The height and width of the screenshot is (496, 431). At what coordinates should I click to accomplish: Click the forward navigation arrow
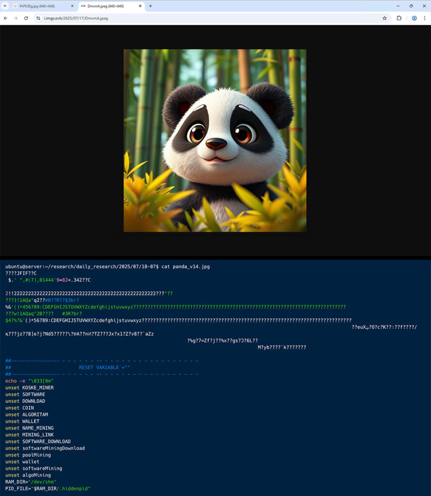point(16,18)
